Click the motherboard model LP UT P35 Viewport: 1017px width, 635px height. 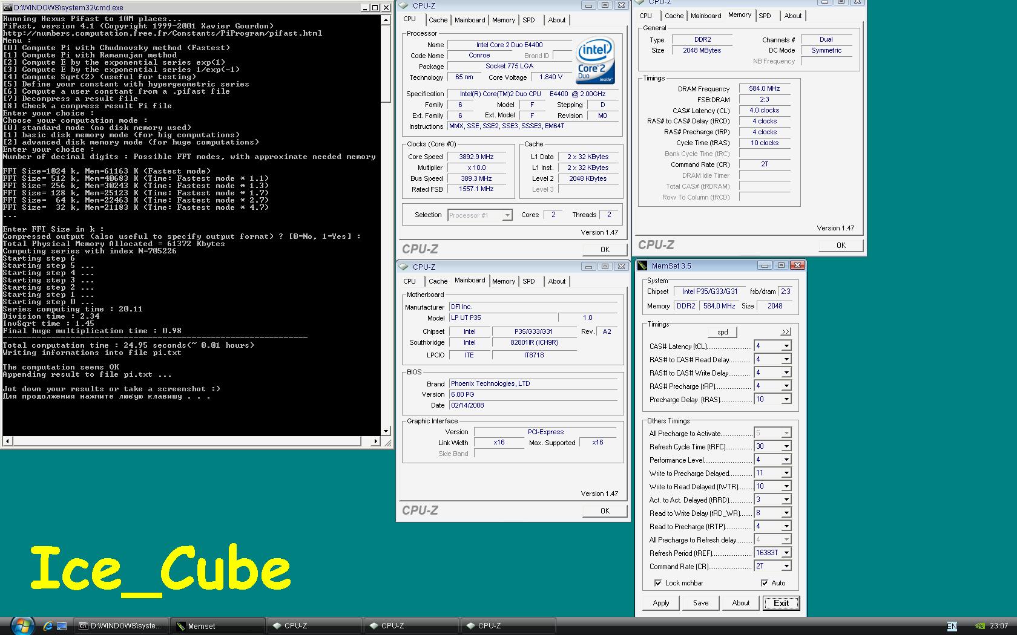(502, 317)
